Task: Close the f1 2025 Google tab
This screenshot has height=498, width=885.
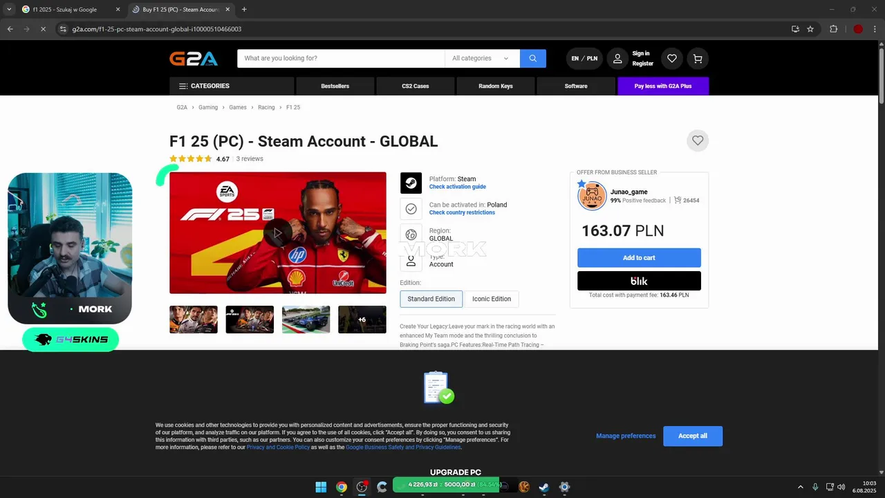Action: pos(118,10)
